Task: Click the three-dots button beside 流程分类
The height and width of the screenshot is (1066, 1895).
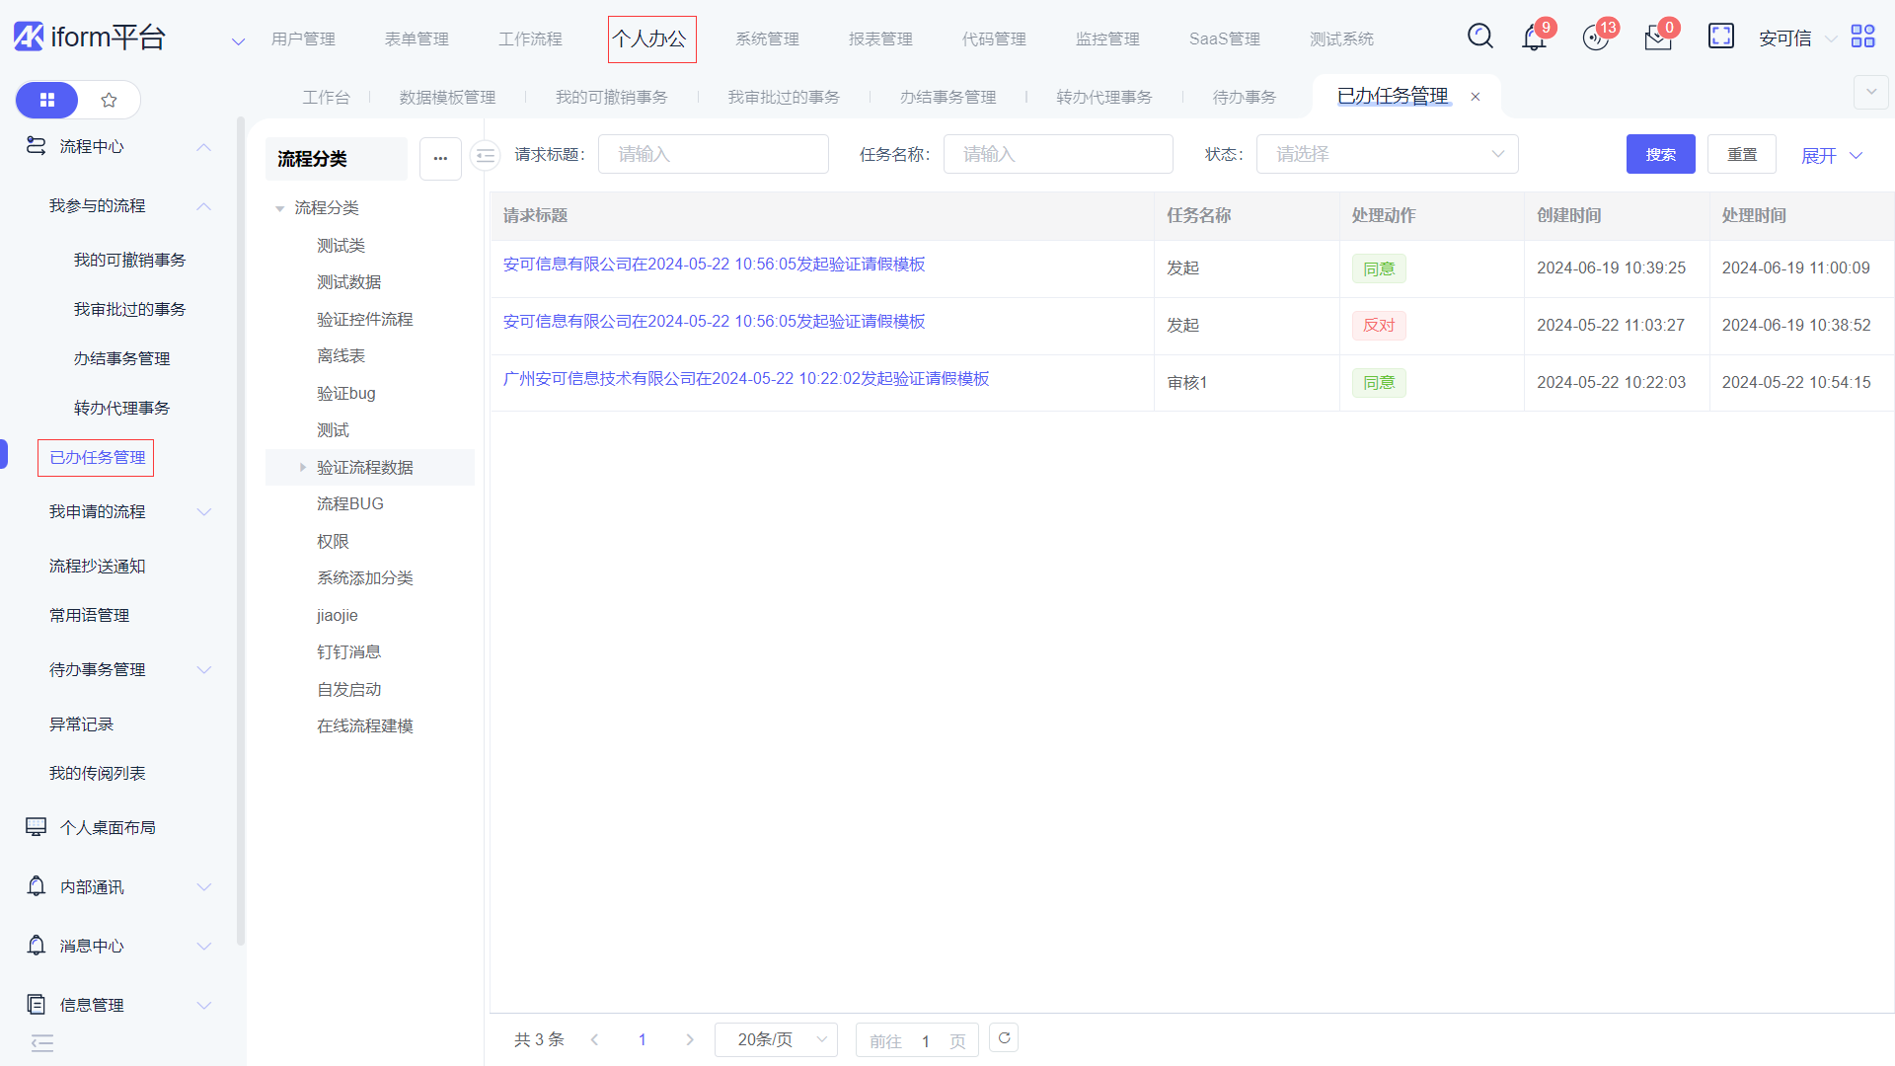Action: (x=440, y=159)
